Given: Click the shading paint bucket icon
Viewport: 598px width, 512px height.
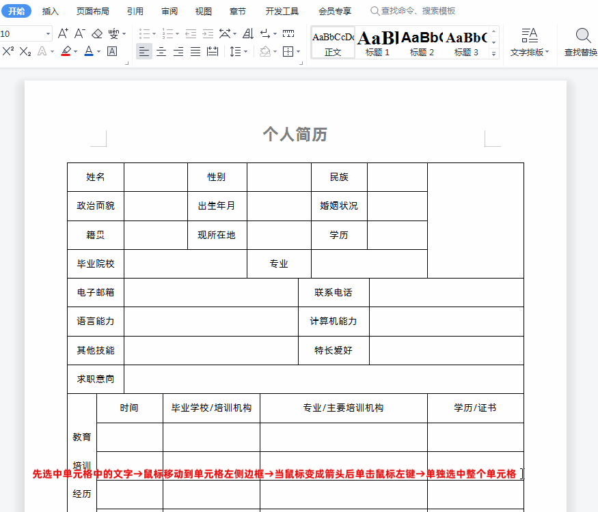Looking at the screenshot, I should (x=265, y=51).
